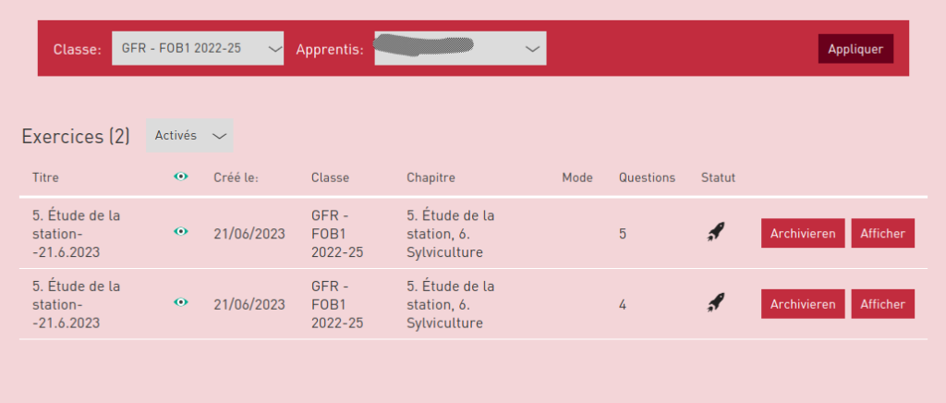Click the Questions column header
The height and width of the screenshot is (403, 946).
pyautogui.click(x=647, y=177)
